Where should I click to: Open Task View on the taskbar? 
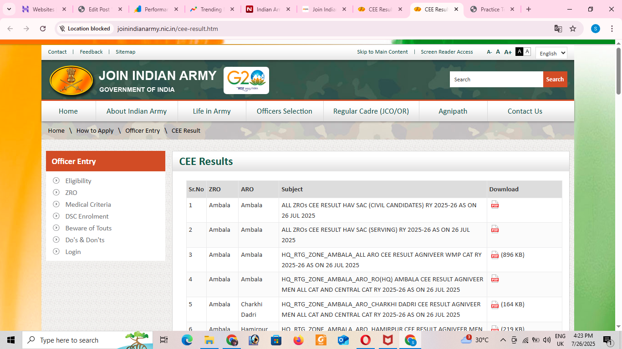(164, 340)
